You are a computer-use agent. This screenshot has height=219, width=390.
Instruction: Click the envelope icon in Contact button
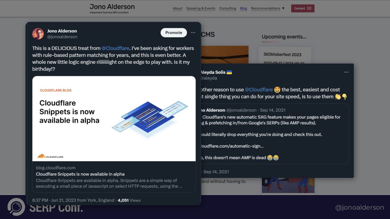pyautogui.click(x=309, y=8)
